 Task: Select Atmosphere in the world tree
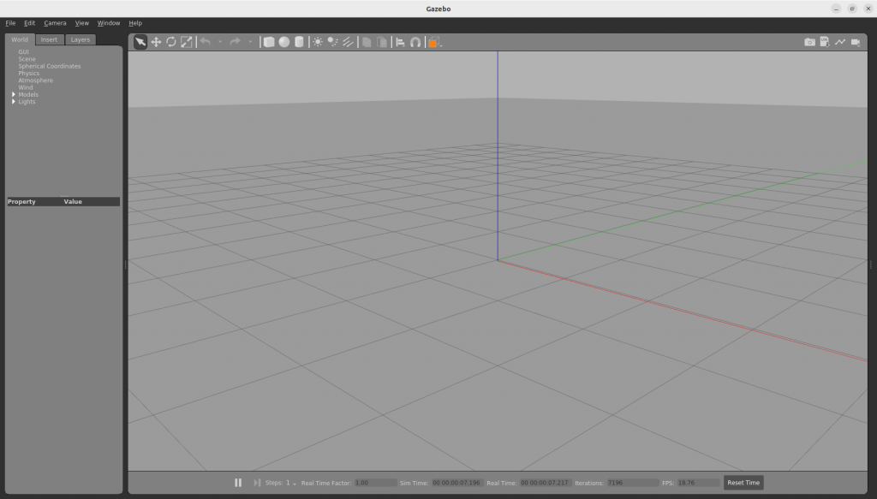pos(35,80)
